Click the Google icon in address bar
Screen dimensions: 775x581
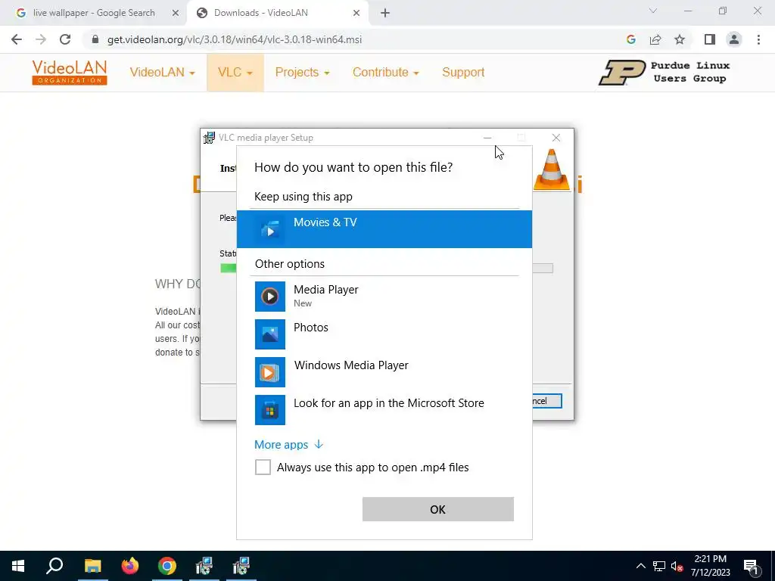(x=630, y=39)
